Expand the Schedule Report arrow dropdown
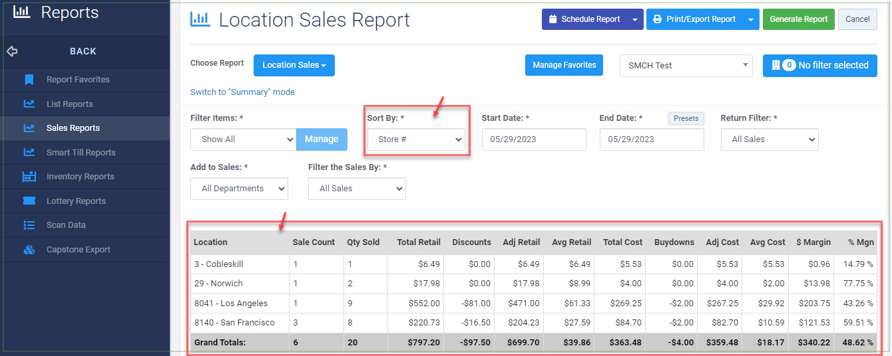Screen dimensions: 892x356 click(x=634, y=20)
